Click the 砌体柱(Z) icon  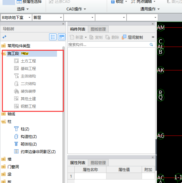[16, 144]
